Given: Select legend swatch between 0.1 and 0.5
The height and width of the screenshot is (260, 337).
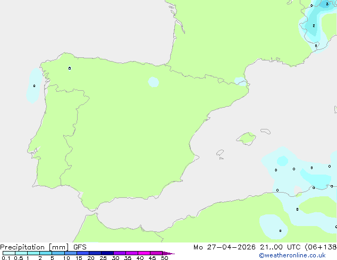Looking at the screenshot, I should pos(9,253).
